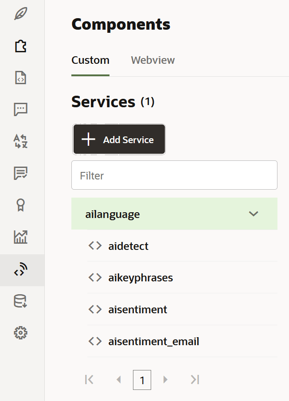Screen dimensions: 289x401
Task: Open the database download icon in the sidebar
Action: [x=21, y=302]
